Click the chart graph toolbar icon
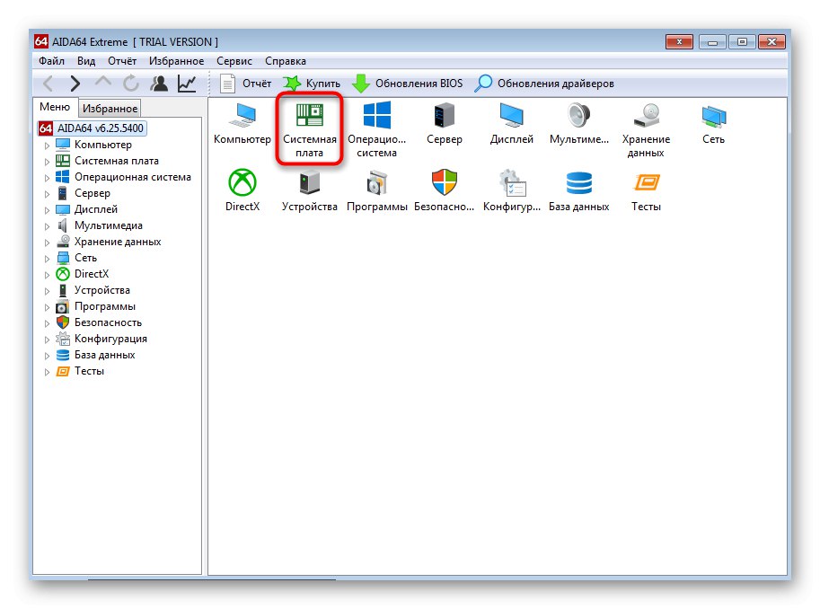This screenshot has width=820, height=609. [x=187, y=84]
